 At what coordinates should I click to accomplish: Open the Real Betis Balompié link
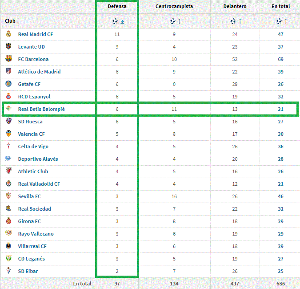pyautogui.click(x=42, y=109)
